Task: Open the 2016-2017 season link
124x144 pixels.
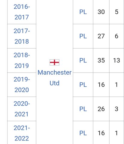Action: click(x=22, y=12)
